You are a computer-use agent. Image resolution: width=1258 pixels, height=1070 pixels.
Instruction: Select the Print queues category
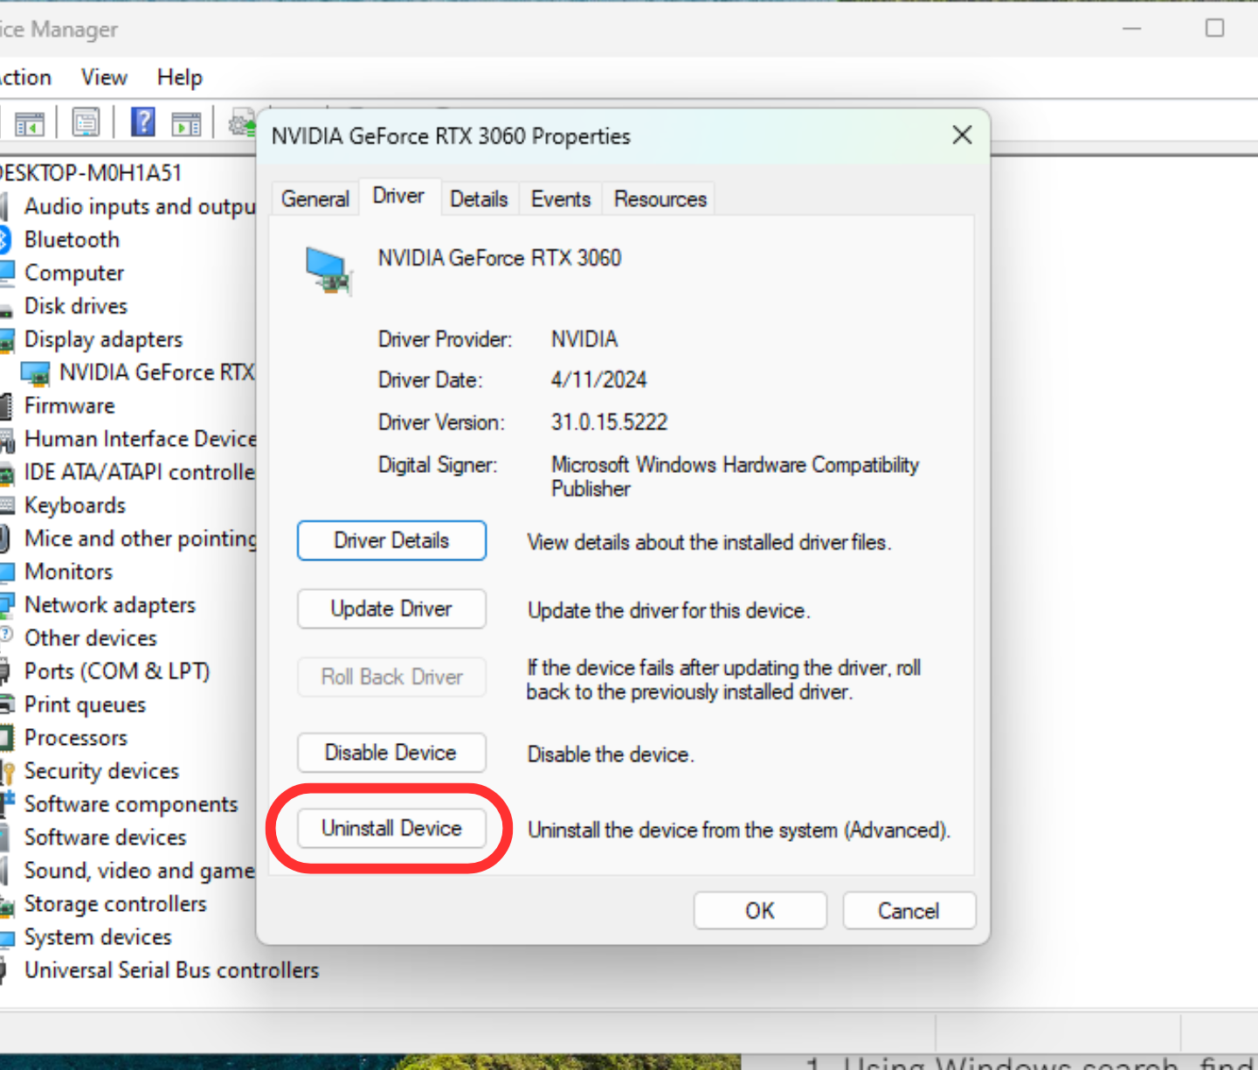coord(86,705)
